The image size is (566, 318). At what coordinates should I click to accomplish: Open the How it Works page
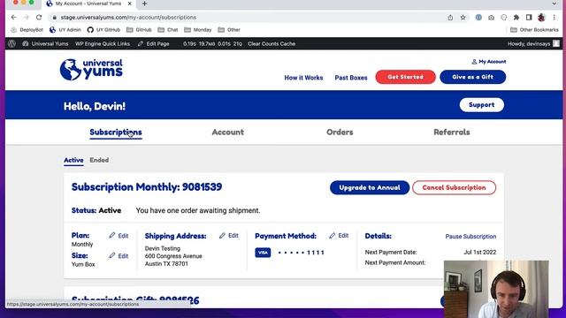(x=303, y=78)
